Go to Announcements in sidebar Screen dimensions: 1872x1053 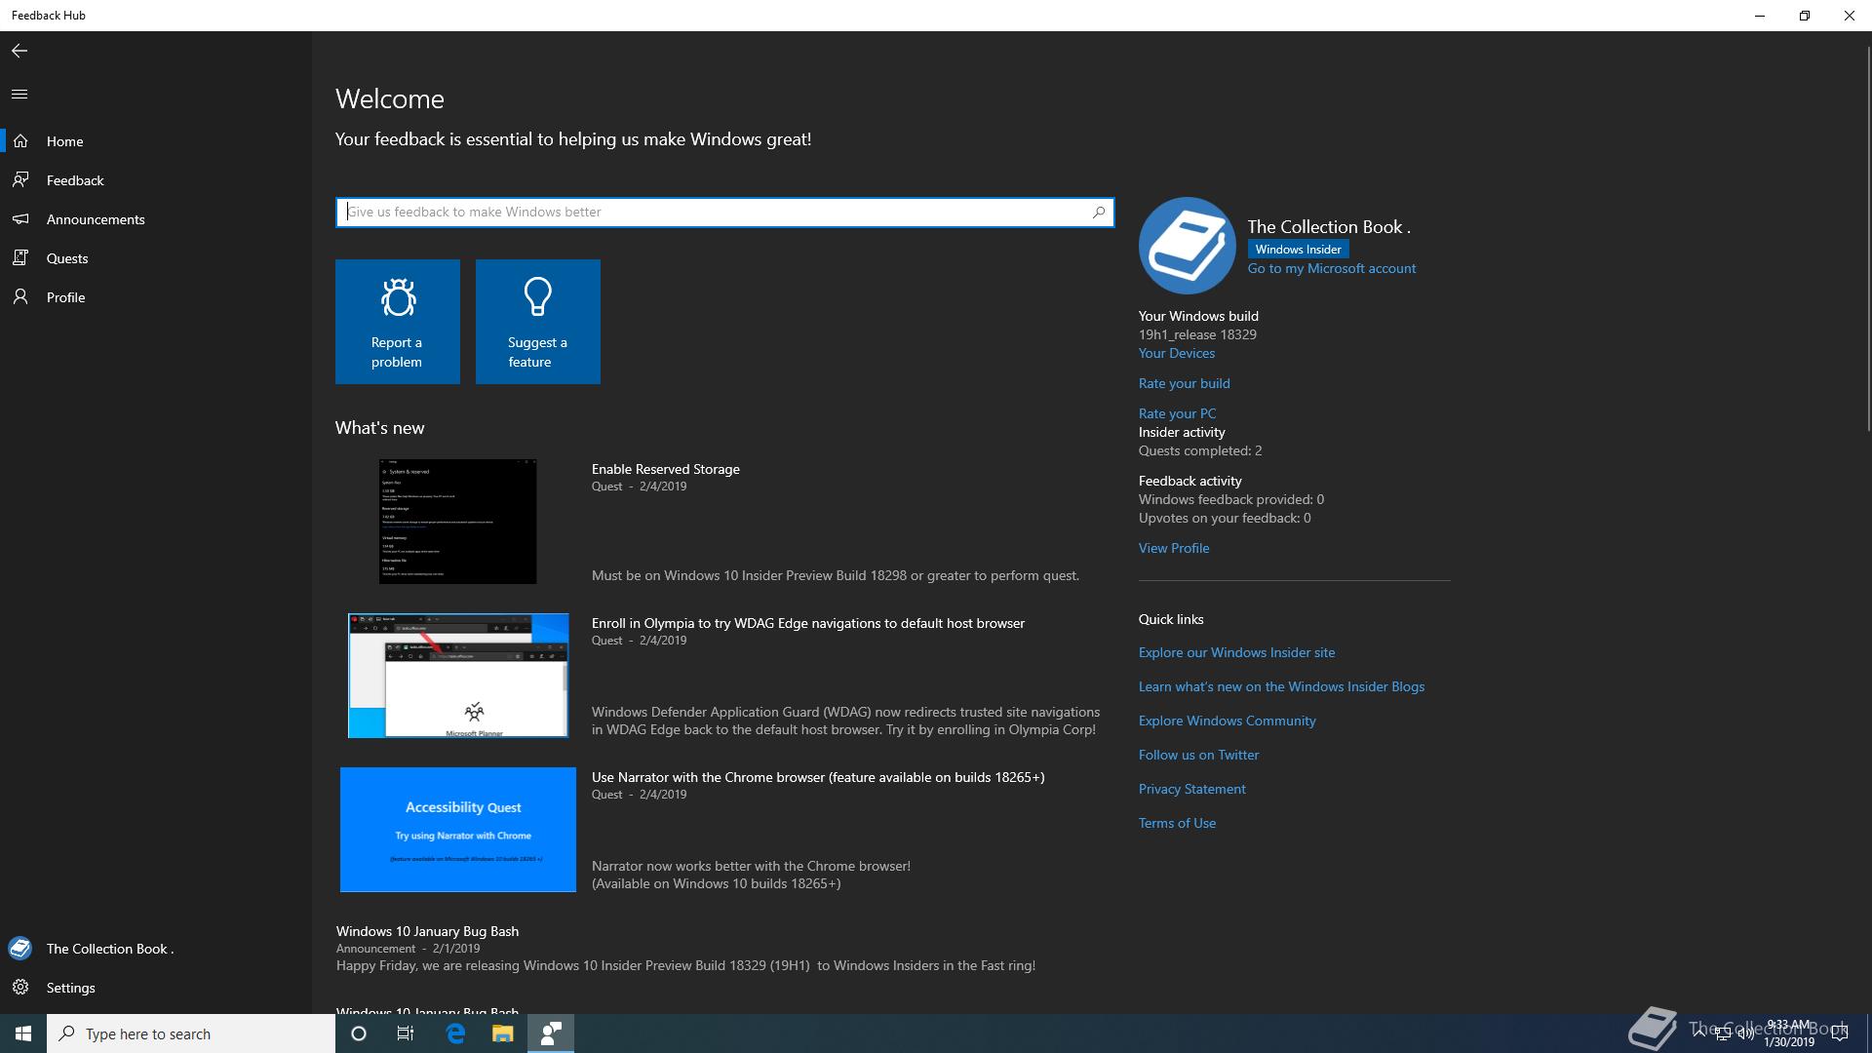[x=95, y=219]
